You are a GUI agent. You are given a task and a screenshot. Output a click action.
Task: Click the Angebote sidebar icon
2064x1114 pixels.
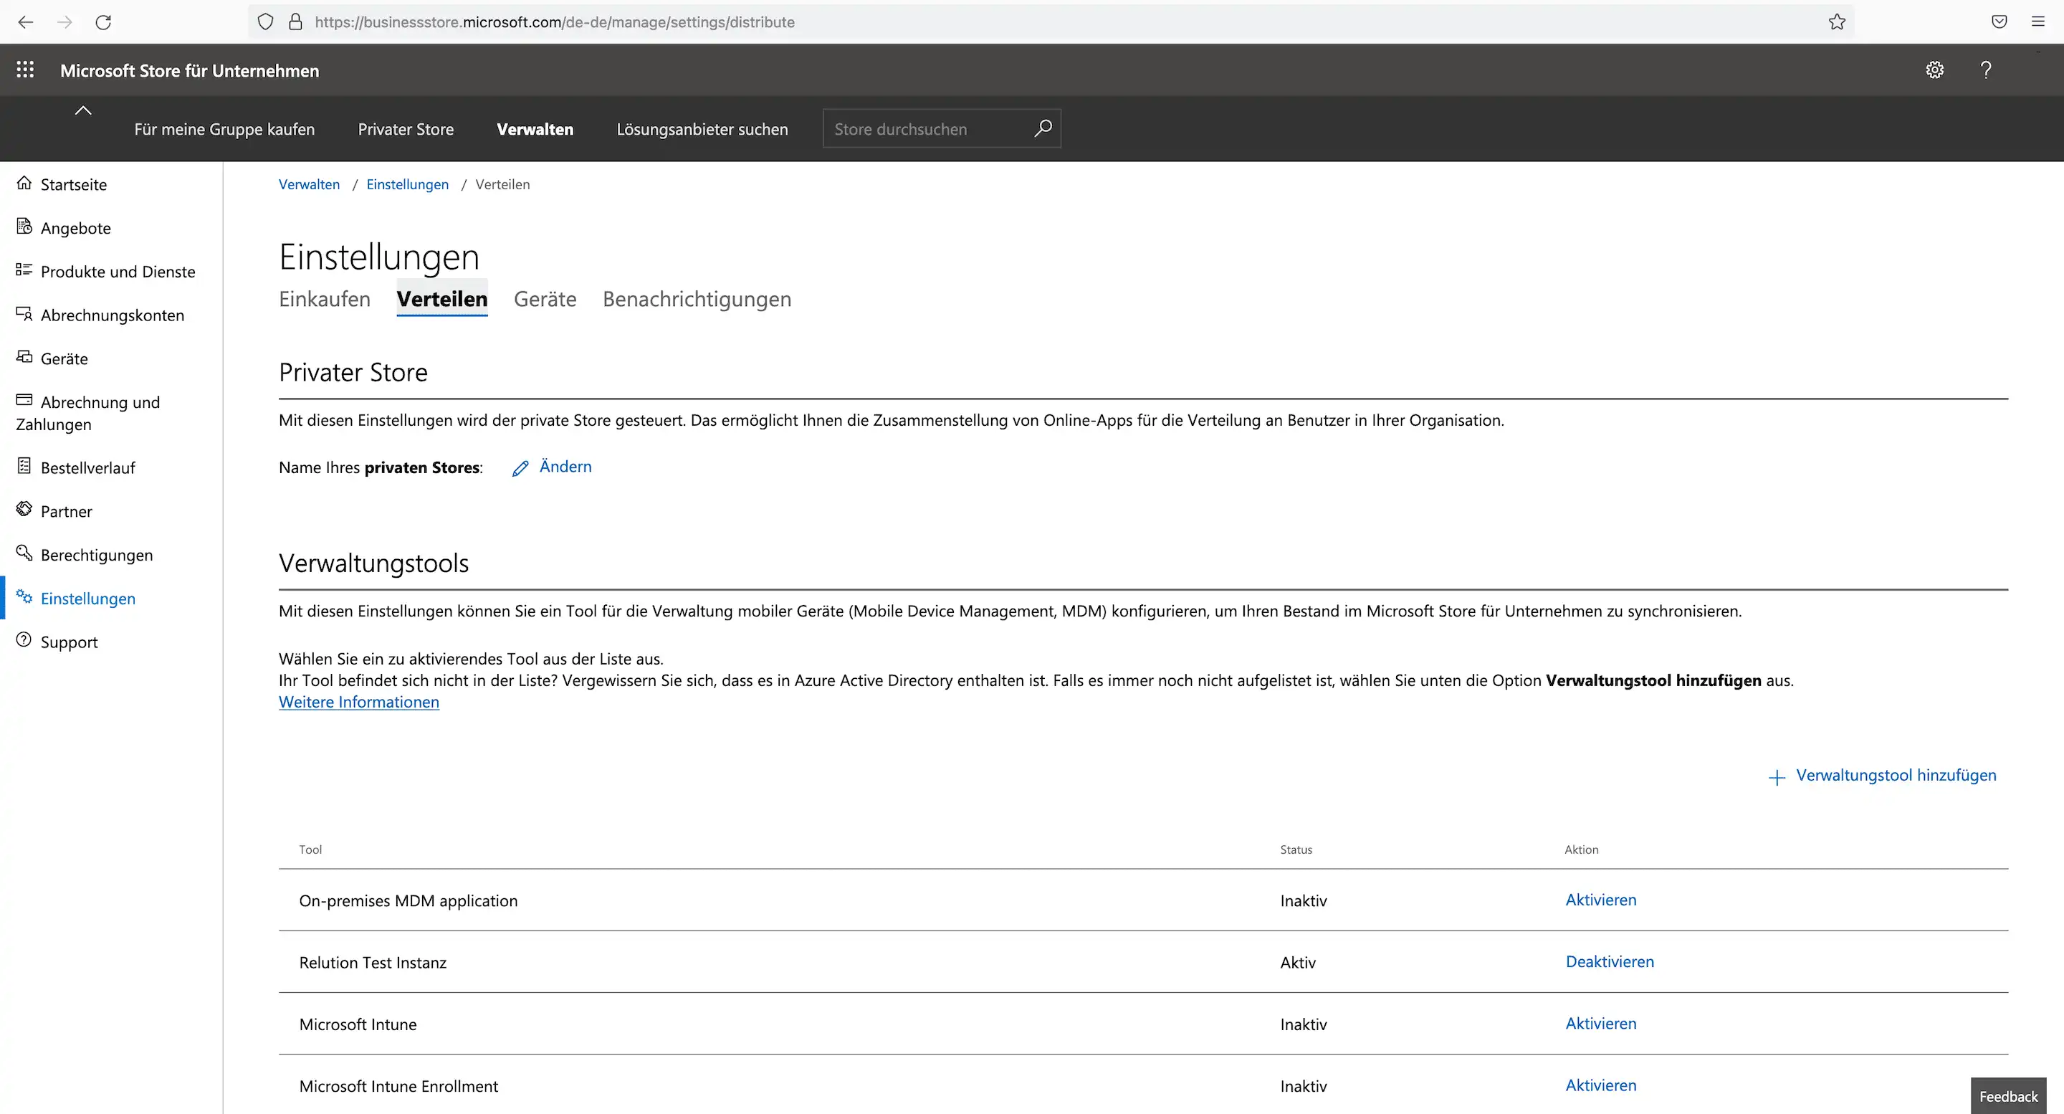pos(24,226)
